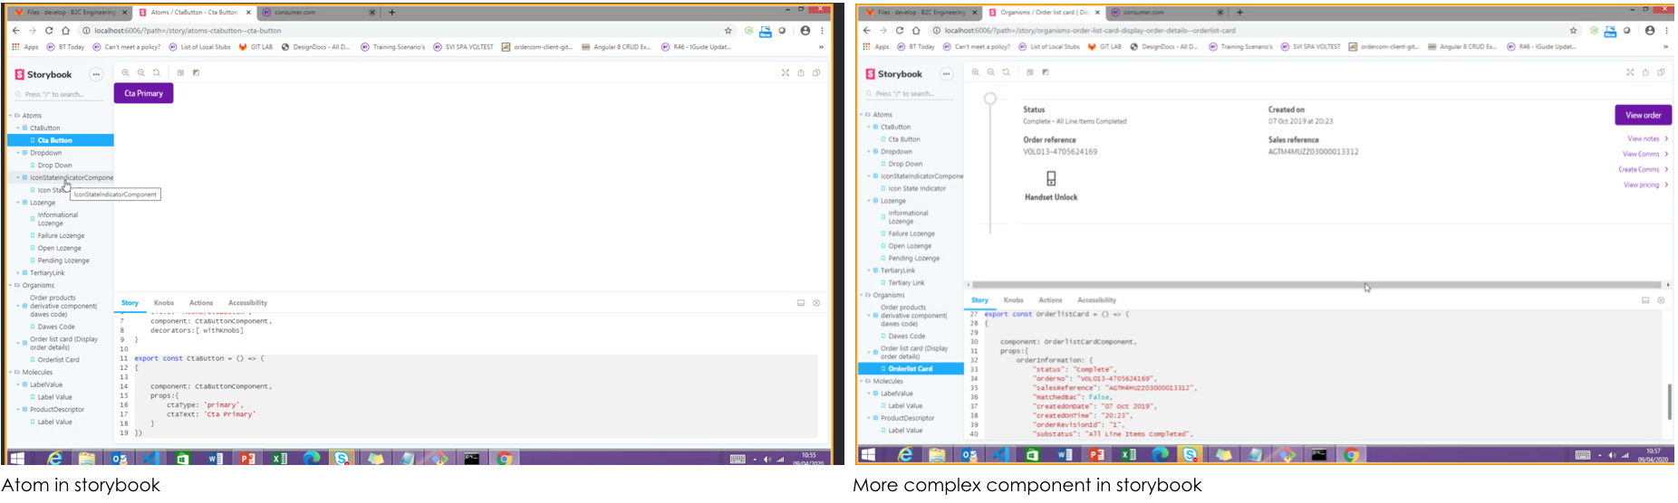Open Outlook from left window taskbar
Image resolution: width=1678 pixels, height=503 pixels.
pos(119,458)
